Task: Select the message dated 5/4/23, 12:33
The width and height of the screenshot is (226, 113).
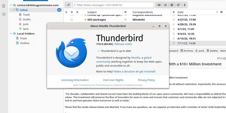Action: (x=186, y=34)
